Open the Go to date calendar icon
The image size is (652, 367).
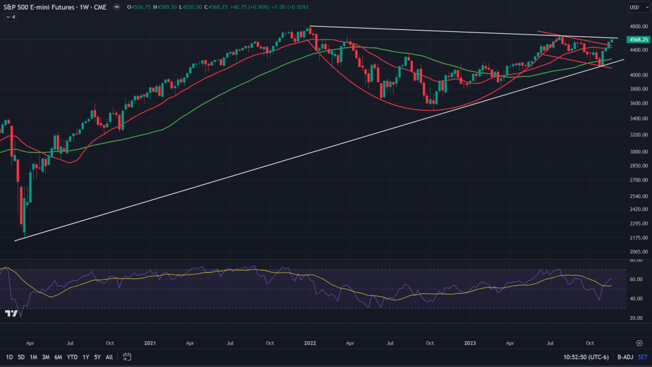pos(127,357)
